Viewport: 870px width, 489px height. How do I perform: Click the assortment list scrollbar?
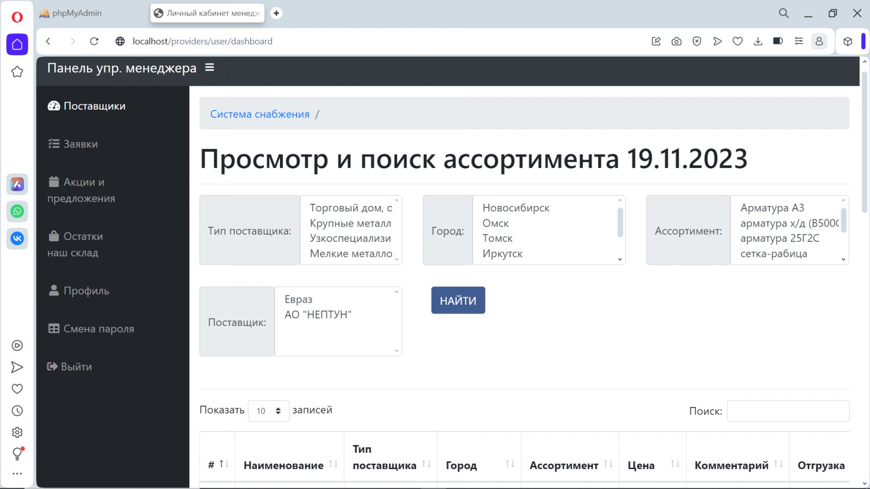click(843, 220)
